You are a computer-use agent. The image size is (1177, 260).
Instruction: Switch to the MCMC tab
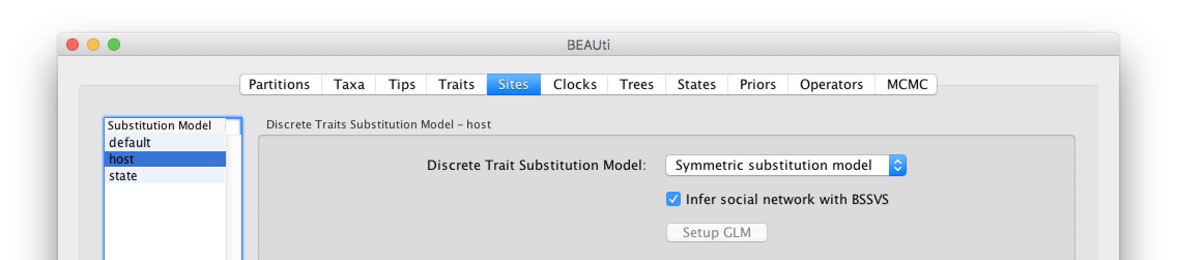click(x=907, y=84)
